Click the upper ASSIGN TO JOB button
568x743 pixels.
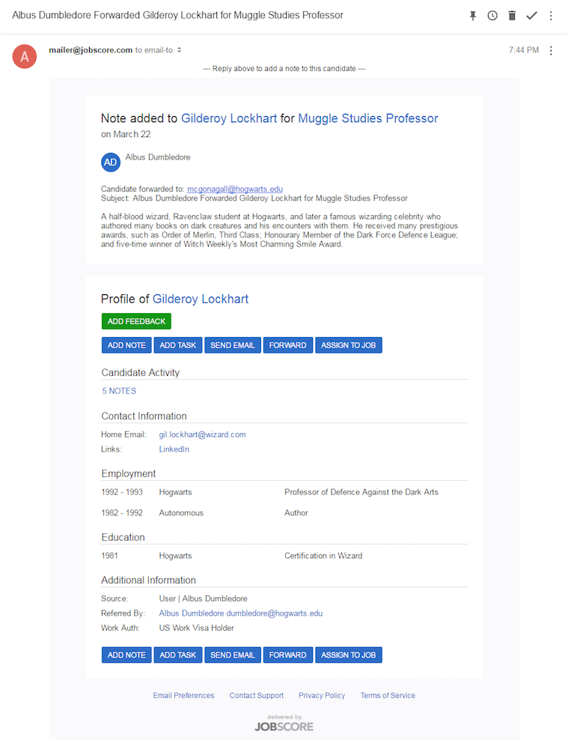click(x=349, y=345)
